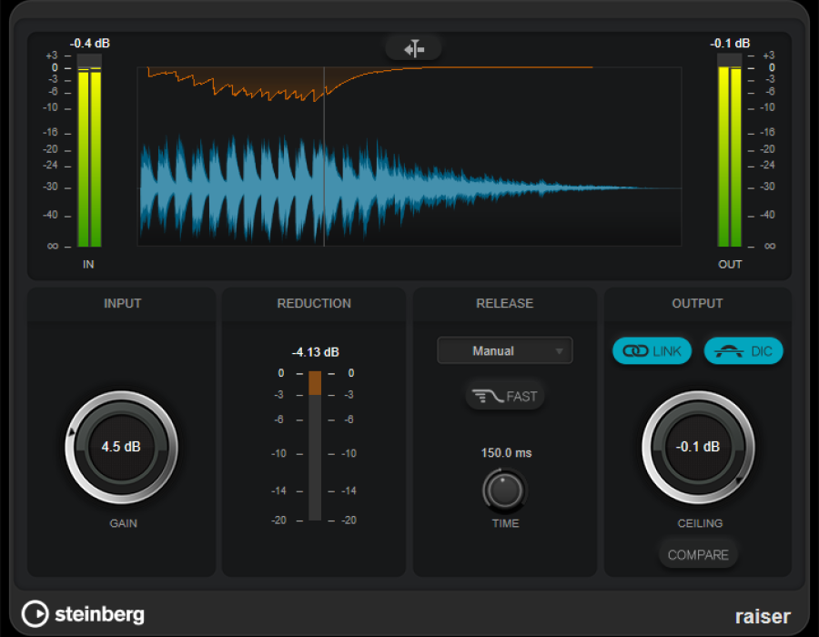Click the REDUCTION section header
Screen dimensions: 819x637
(314, 303)
